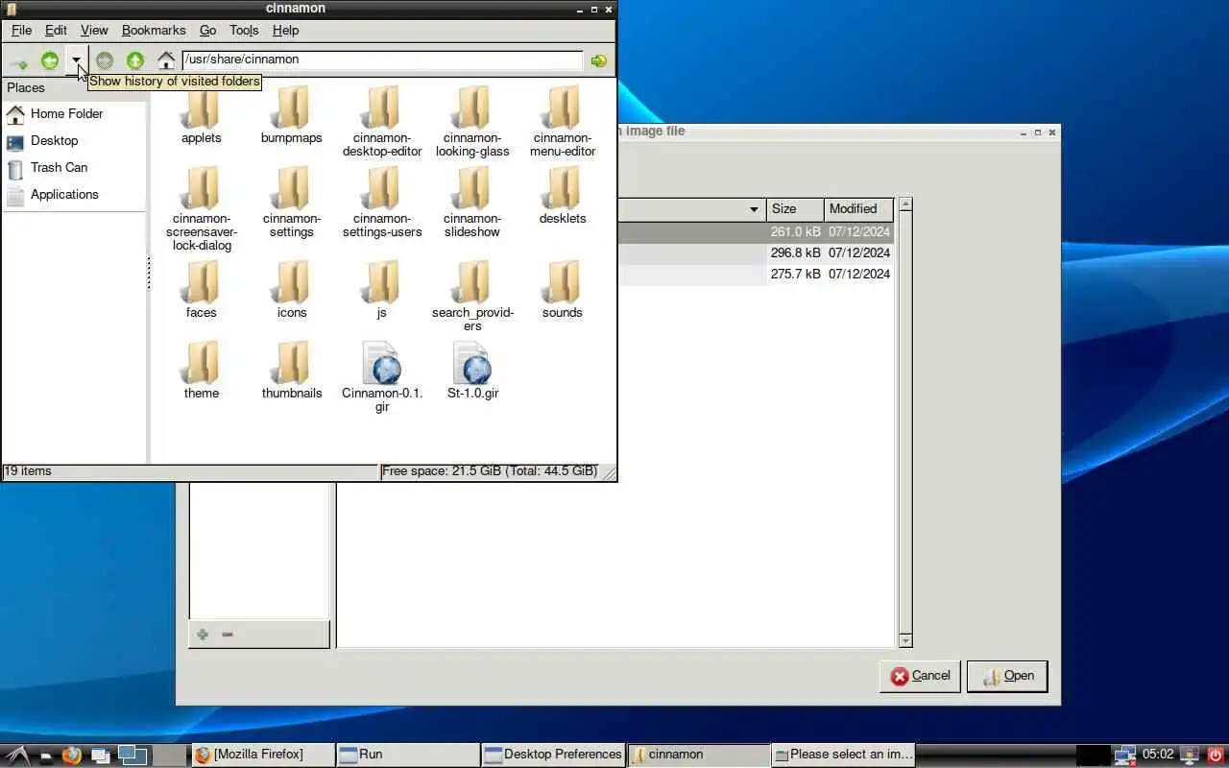The height and width of the screenshot is (768, 1229).
Task: Open the File menu
Action: point(21,31)
